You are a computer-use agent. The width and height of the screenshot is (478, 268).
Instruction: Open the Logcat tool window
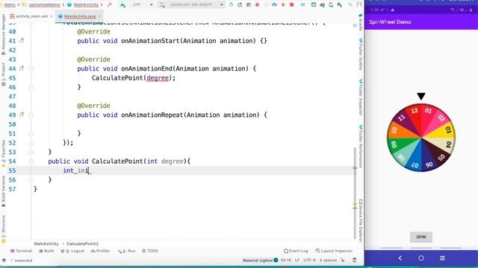pyautogui.click(x=72, y=251)
